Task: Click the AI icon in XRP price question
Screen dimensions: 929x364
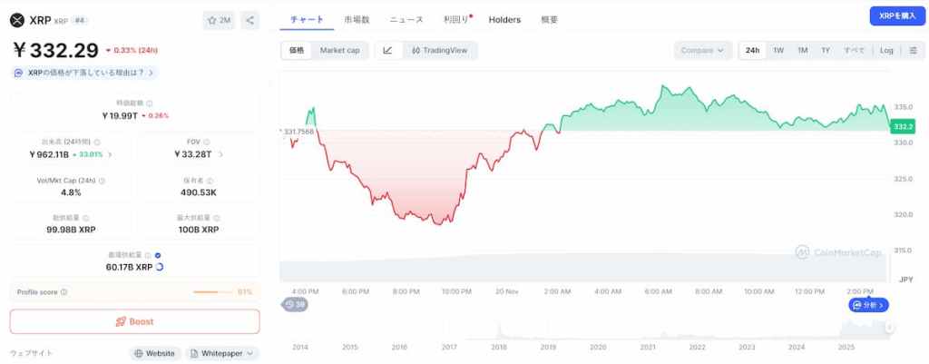Action: tap(19, 73)
